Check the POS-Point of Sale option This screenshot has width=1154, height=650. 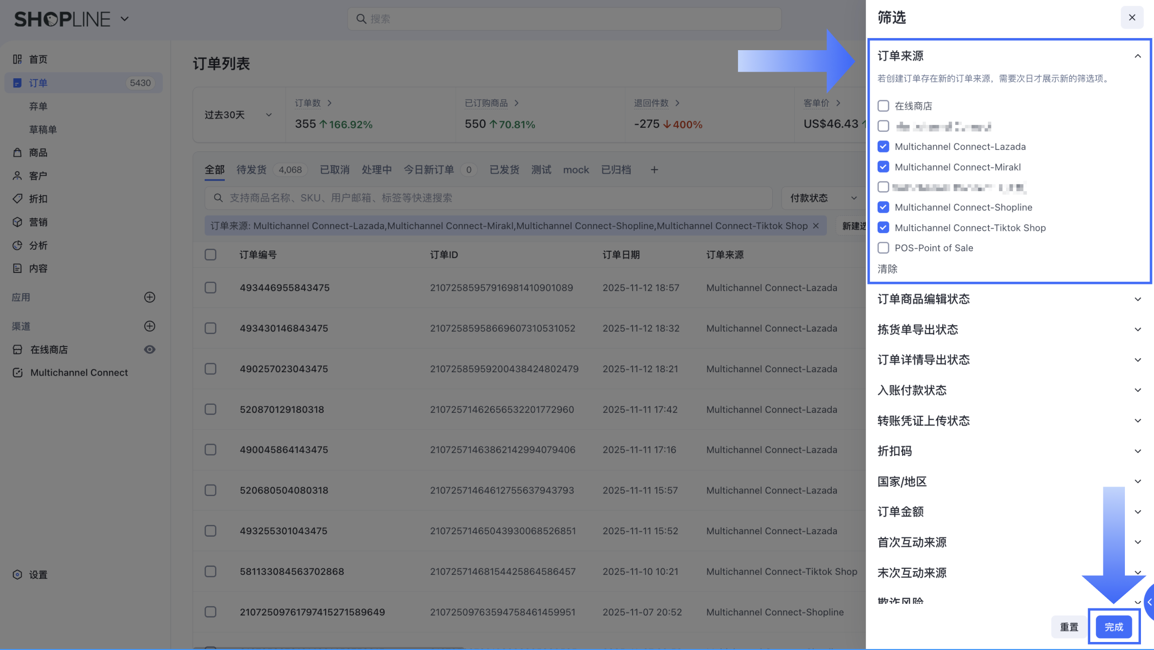pos(883,248)
